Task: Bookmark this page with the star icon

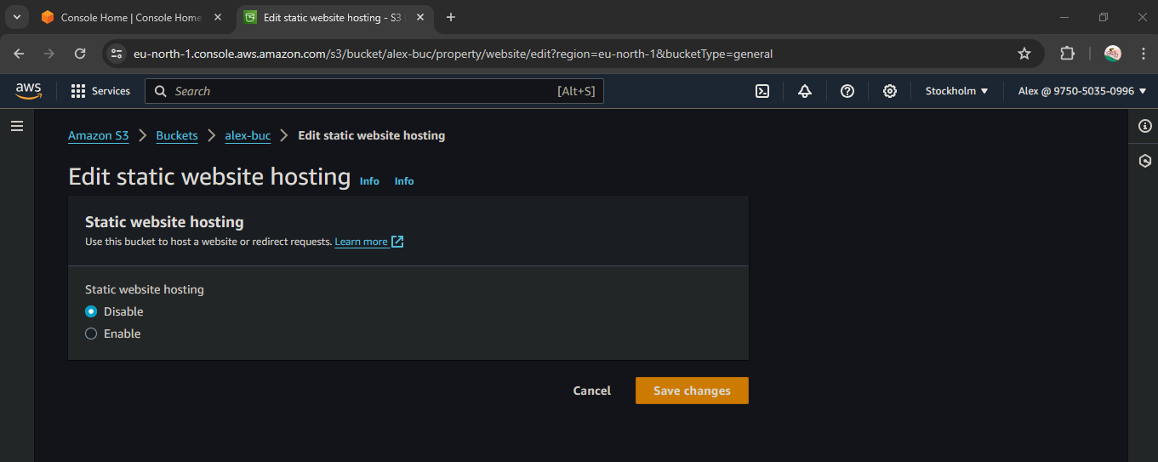Action: [x=1024, y=54]
